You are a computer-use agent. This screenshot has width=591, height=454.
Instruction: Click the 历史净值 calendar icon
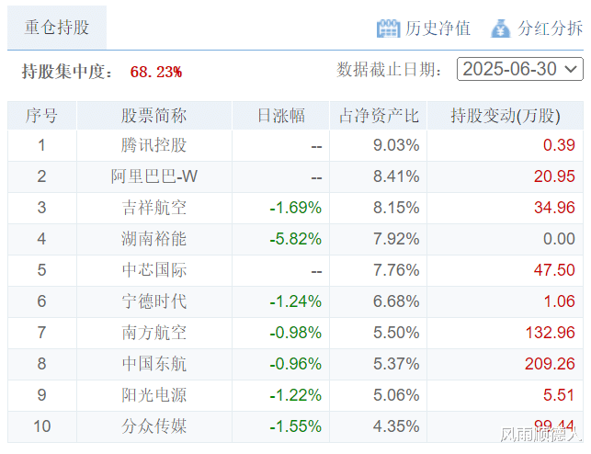click(x=388, y=28)
